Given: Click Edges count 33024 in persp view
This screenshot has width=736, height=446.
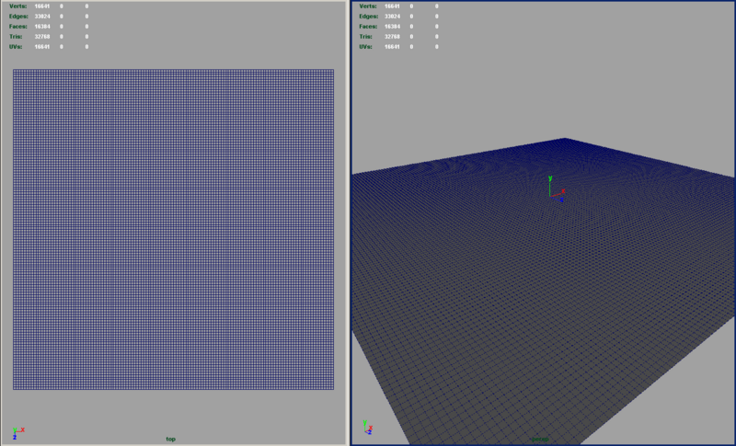Looking at the screenshot, I should [393, 17].
